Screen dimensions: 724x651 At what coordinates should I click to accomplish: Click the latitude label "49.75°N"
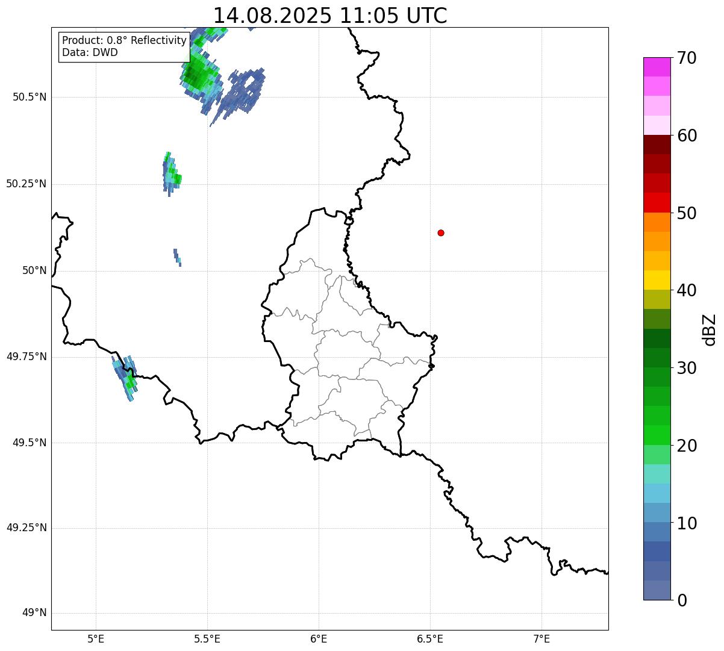coord(27,357)
